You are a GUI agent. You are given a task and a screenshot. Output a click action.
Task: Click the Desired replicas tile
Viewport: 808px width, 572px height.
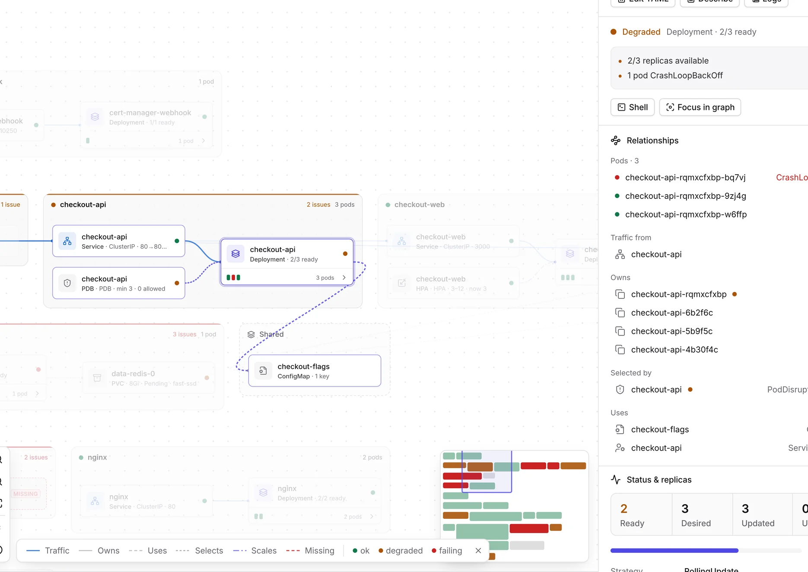pyautogui.click(x=702, y=514)
